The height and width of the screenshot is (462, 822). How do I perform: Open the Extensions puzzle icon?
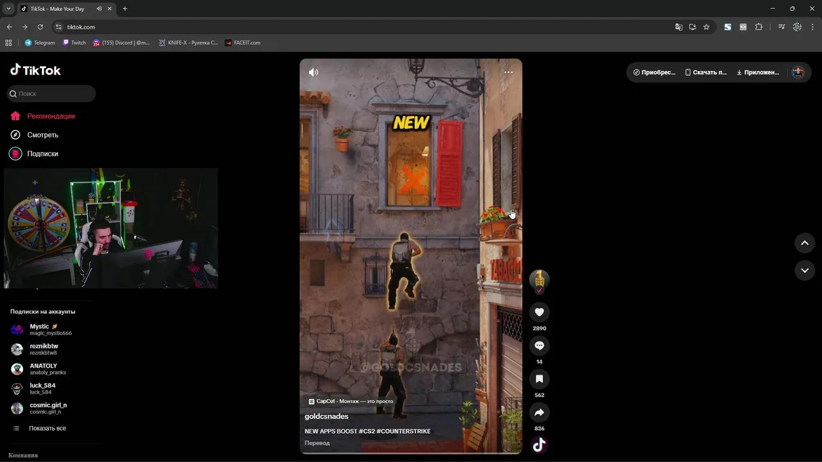(758, 27)
